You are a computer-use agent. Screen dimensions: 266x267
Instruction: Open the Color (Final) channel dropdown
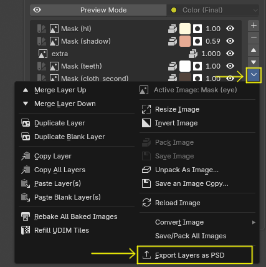coord(213,10)
